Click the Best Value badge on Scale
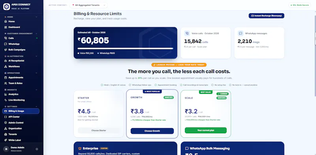316x155 pixels. pos(205,92)
